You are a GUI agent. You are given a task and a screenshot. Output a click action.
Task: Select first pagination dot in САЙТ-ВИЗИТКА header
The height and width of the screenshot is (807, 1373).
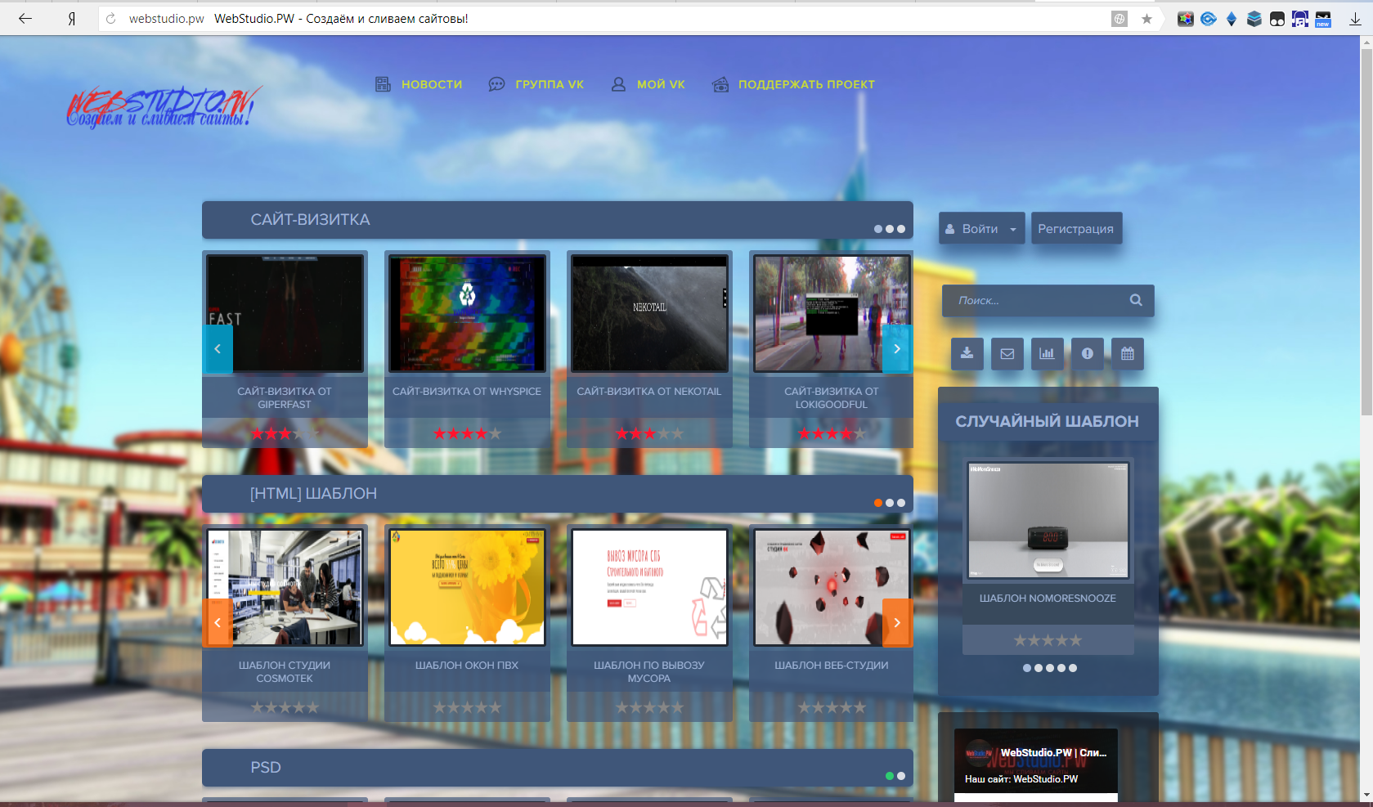tap(878, 229)
